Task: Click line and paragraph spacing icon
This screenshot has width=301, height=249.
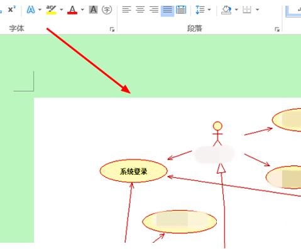Action: click(200, 9)
